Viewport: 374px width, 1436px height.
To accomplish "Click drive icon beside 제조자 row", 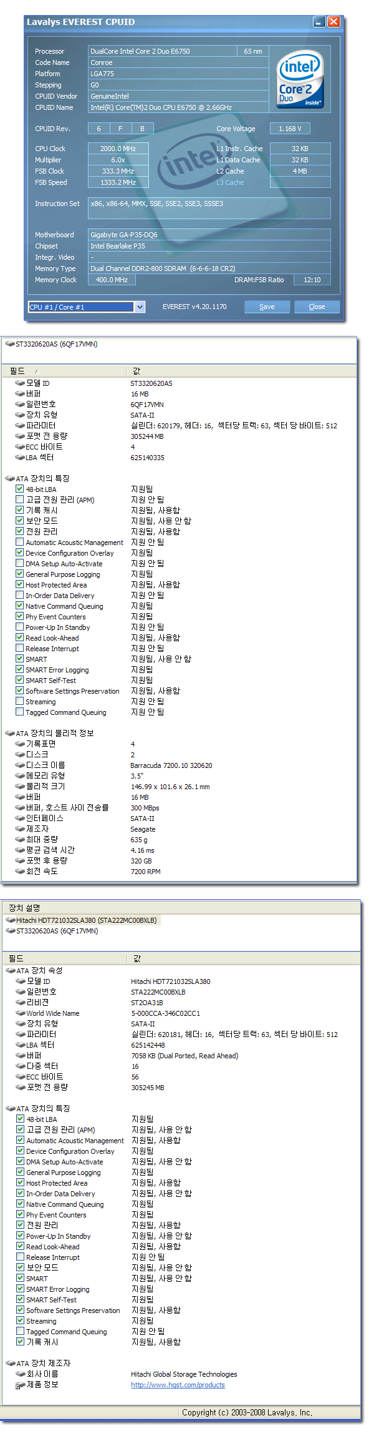I will click(x=20, y=829).
